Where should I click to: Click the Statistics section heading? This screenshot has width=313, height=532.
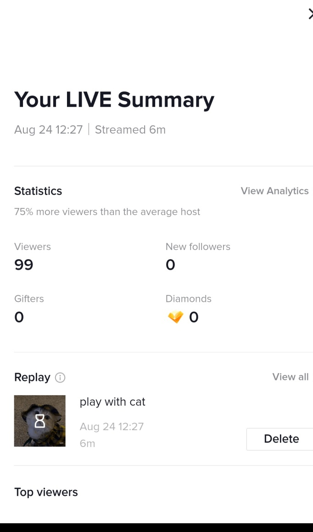pyautogui.click(x=38, y=191)
